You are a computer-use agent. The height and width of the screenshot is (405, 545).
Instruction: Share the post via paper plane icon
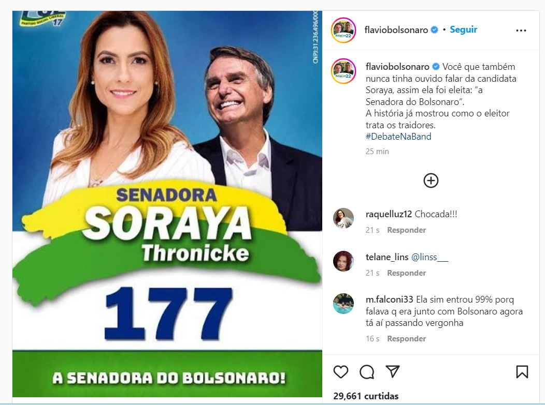pos(392,372)
